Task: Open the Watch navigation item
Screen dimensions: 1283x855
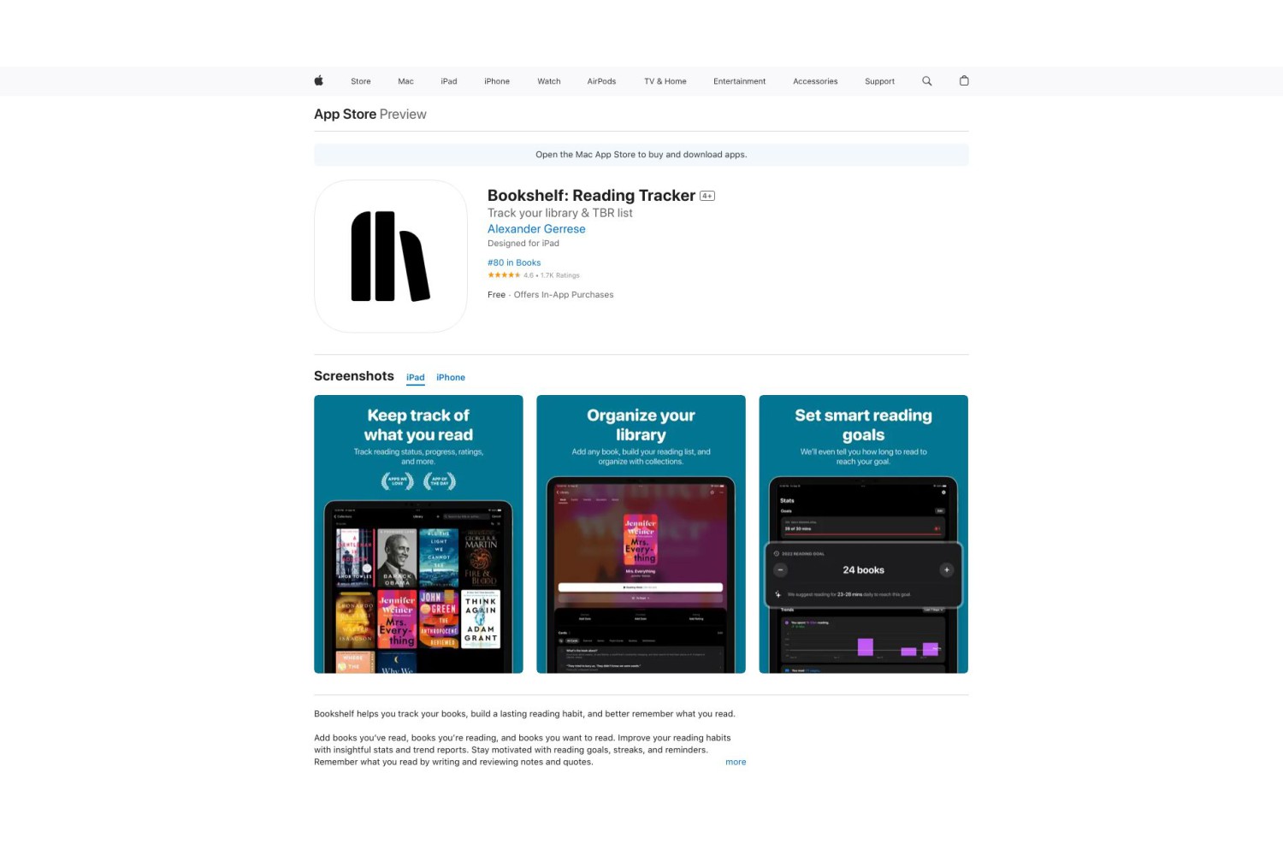Action: (x=549, y=81)
